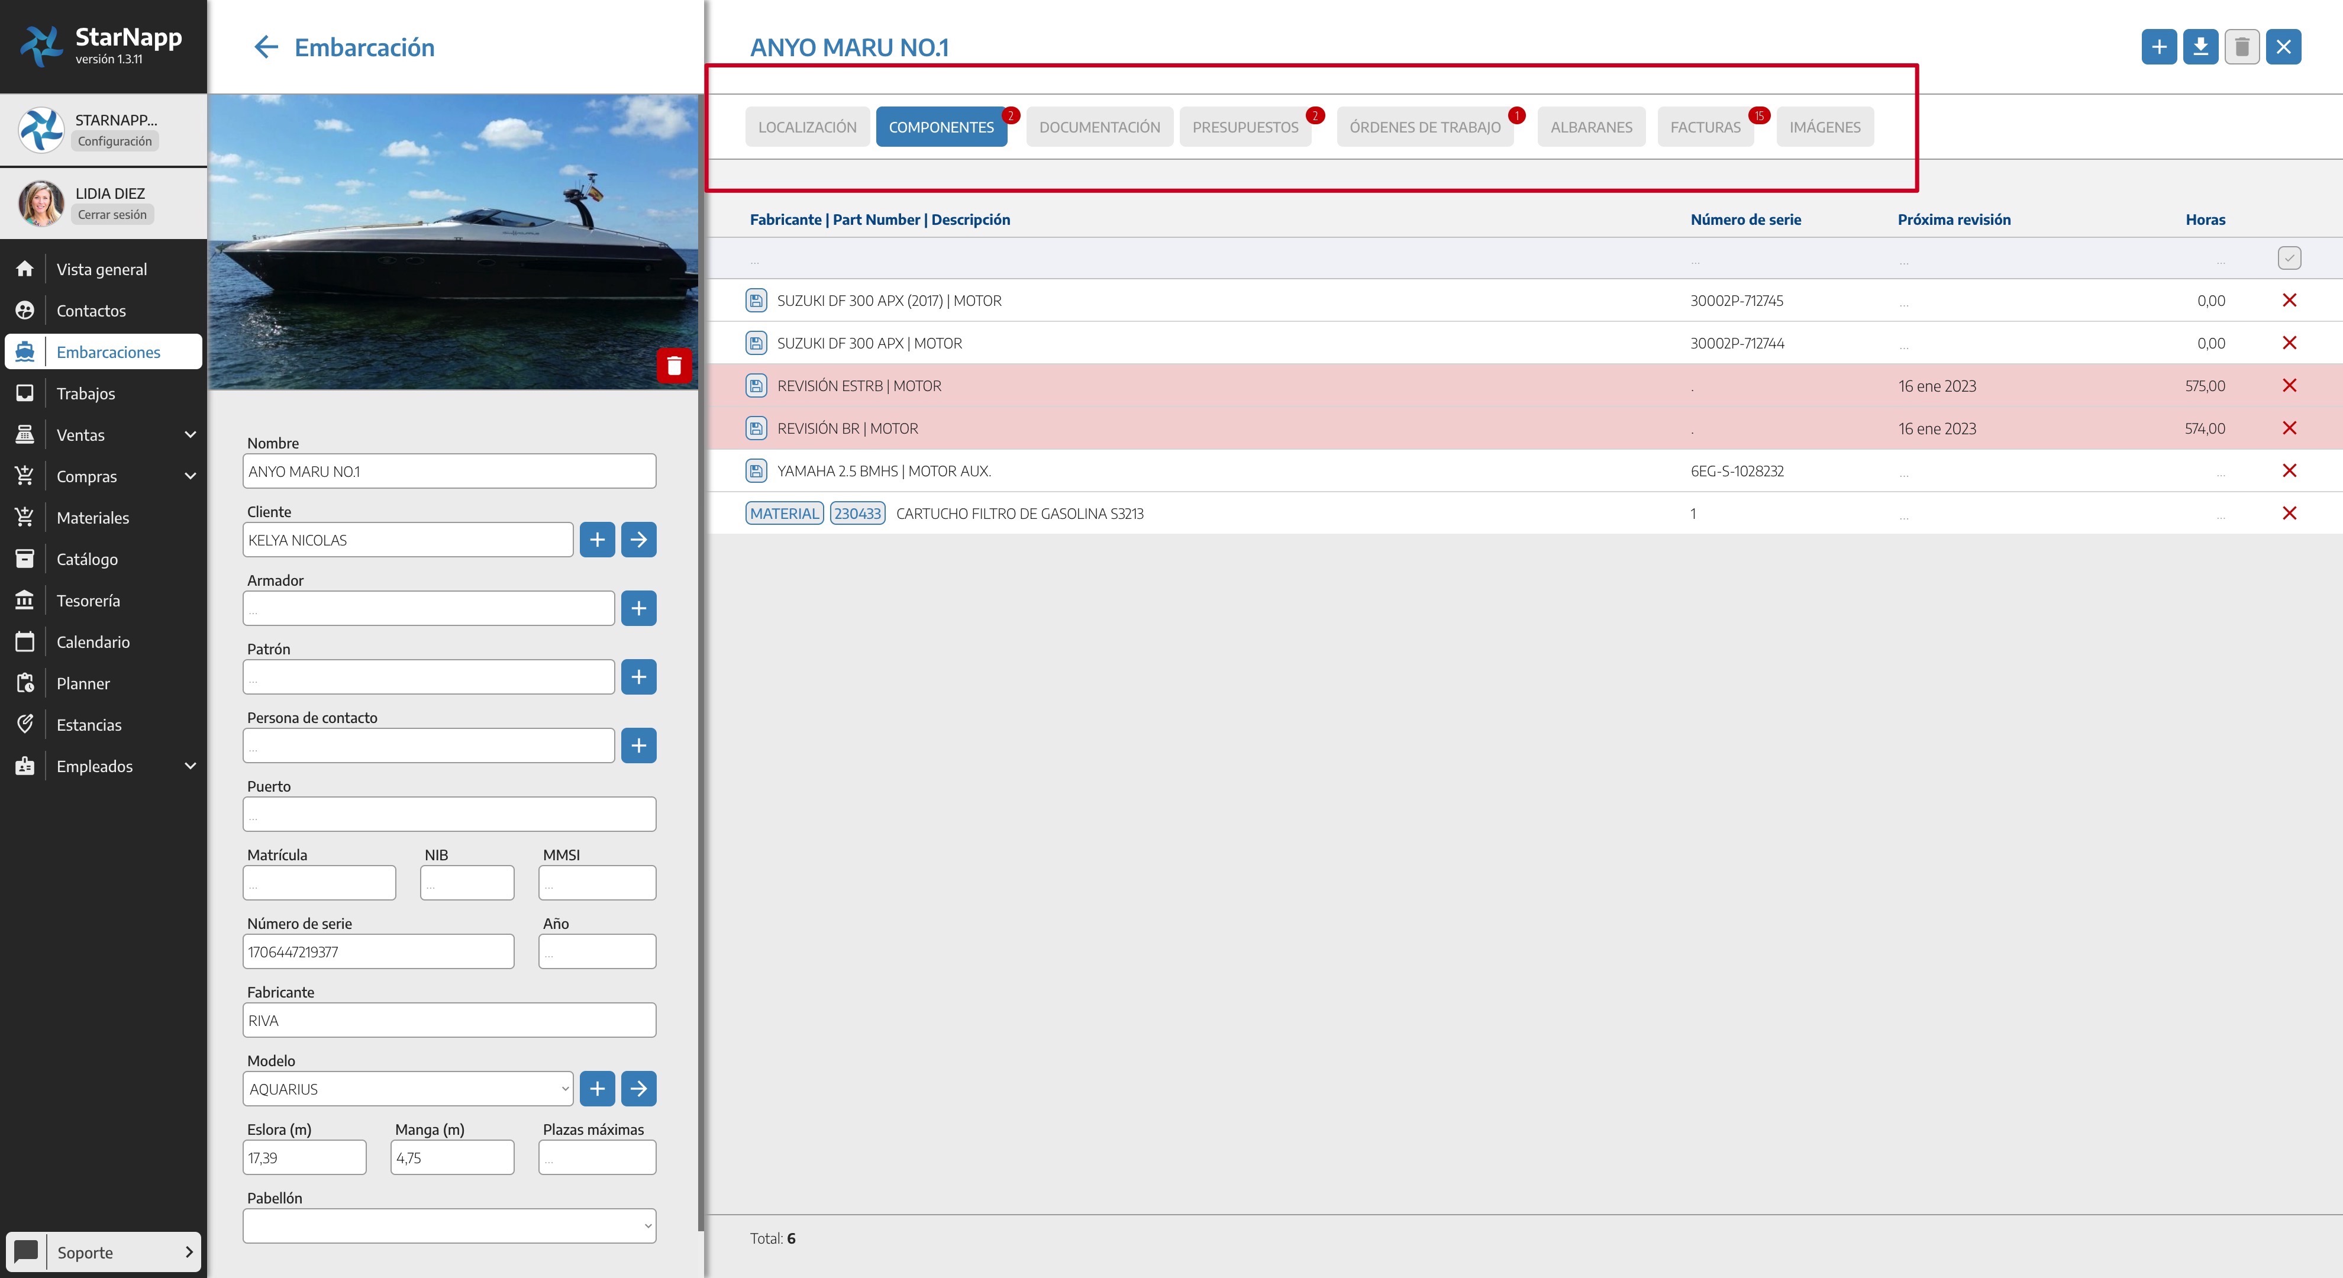Screen dimensions: 2343x1278
Task: Click the MATERIAL tag on cartucho row
Action: 784,514
